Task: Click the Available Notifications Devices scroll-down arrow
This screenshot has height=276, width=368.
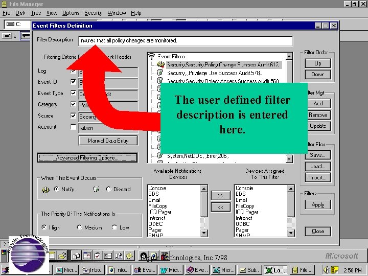Action: pos(204,233)
